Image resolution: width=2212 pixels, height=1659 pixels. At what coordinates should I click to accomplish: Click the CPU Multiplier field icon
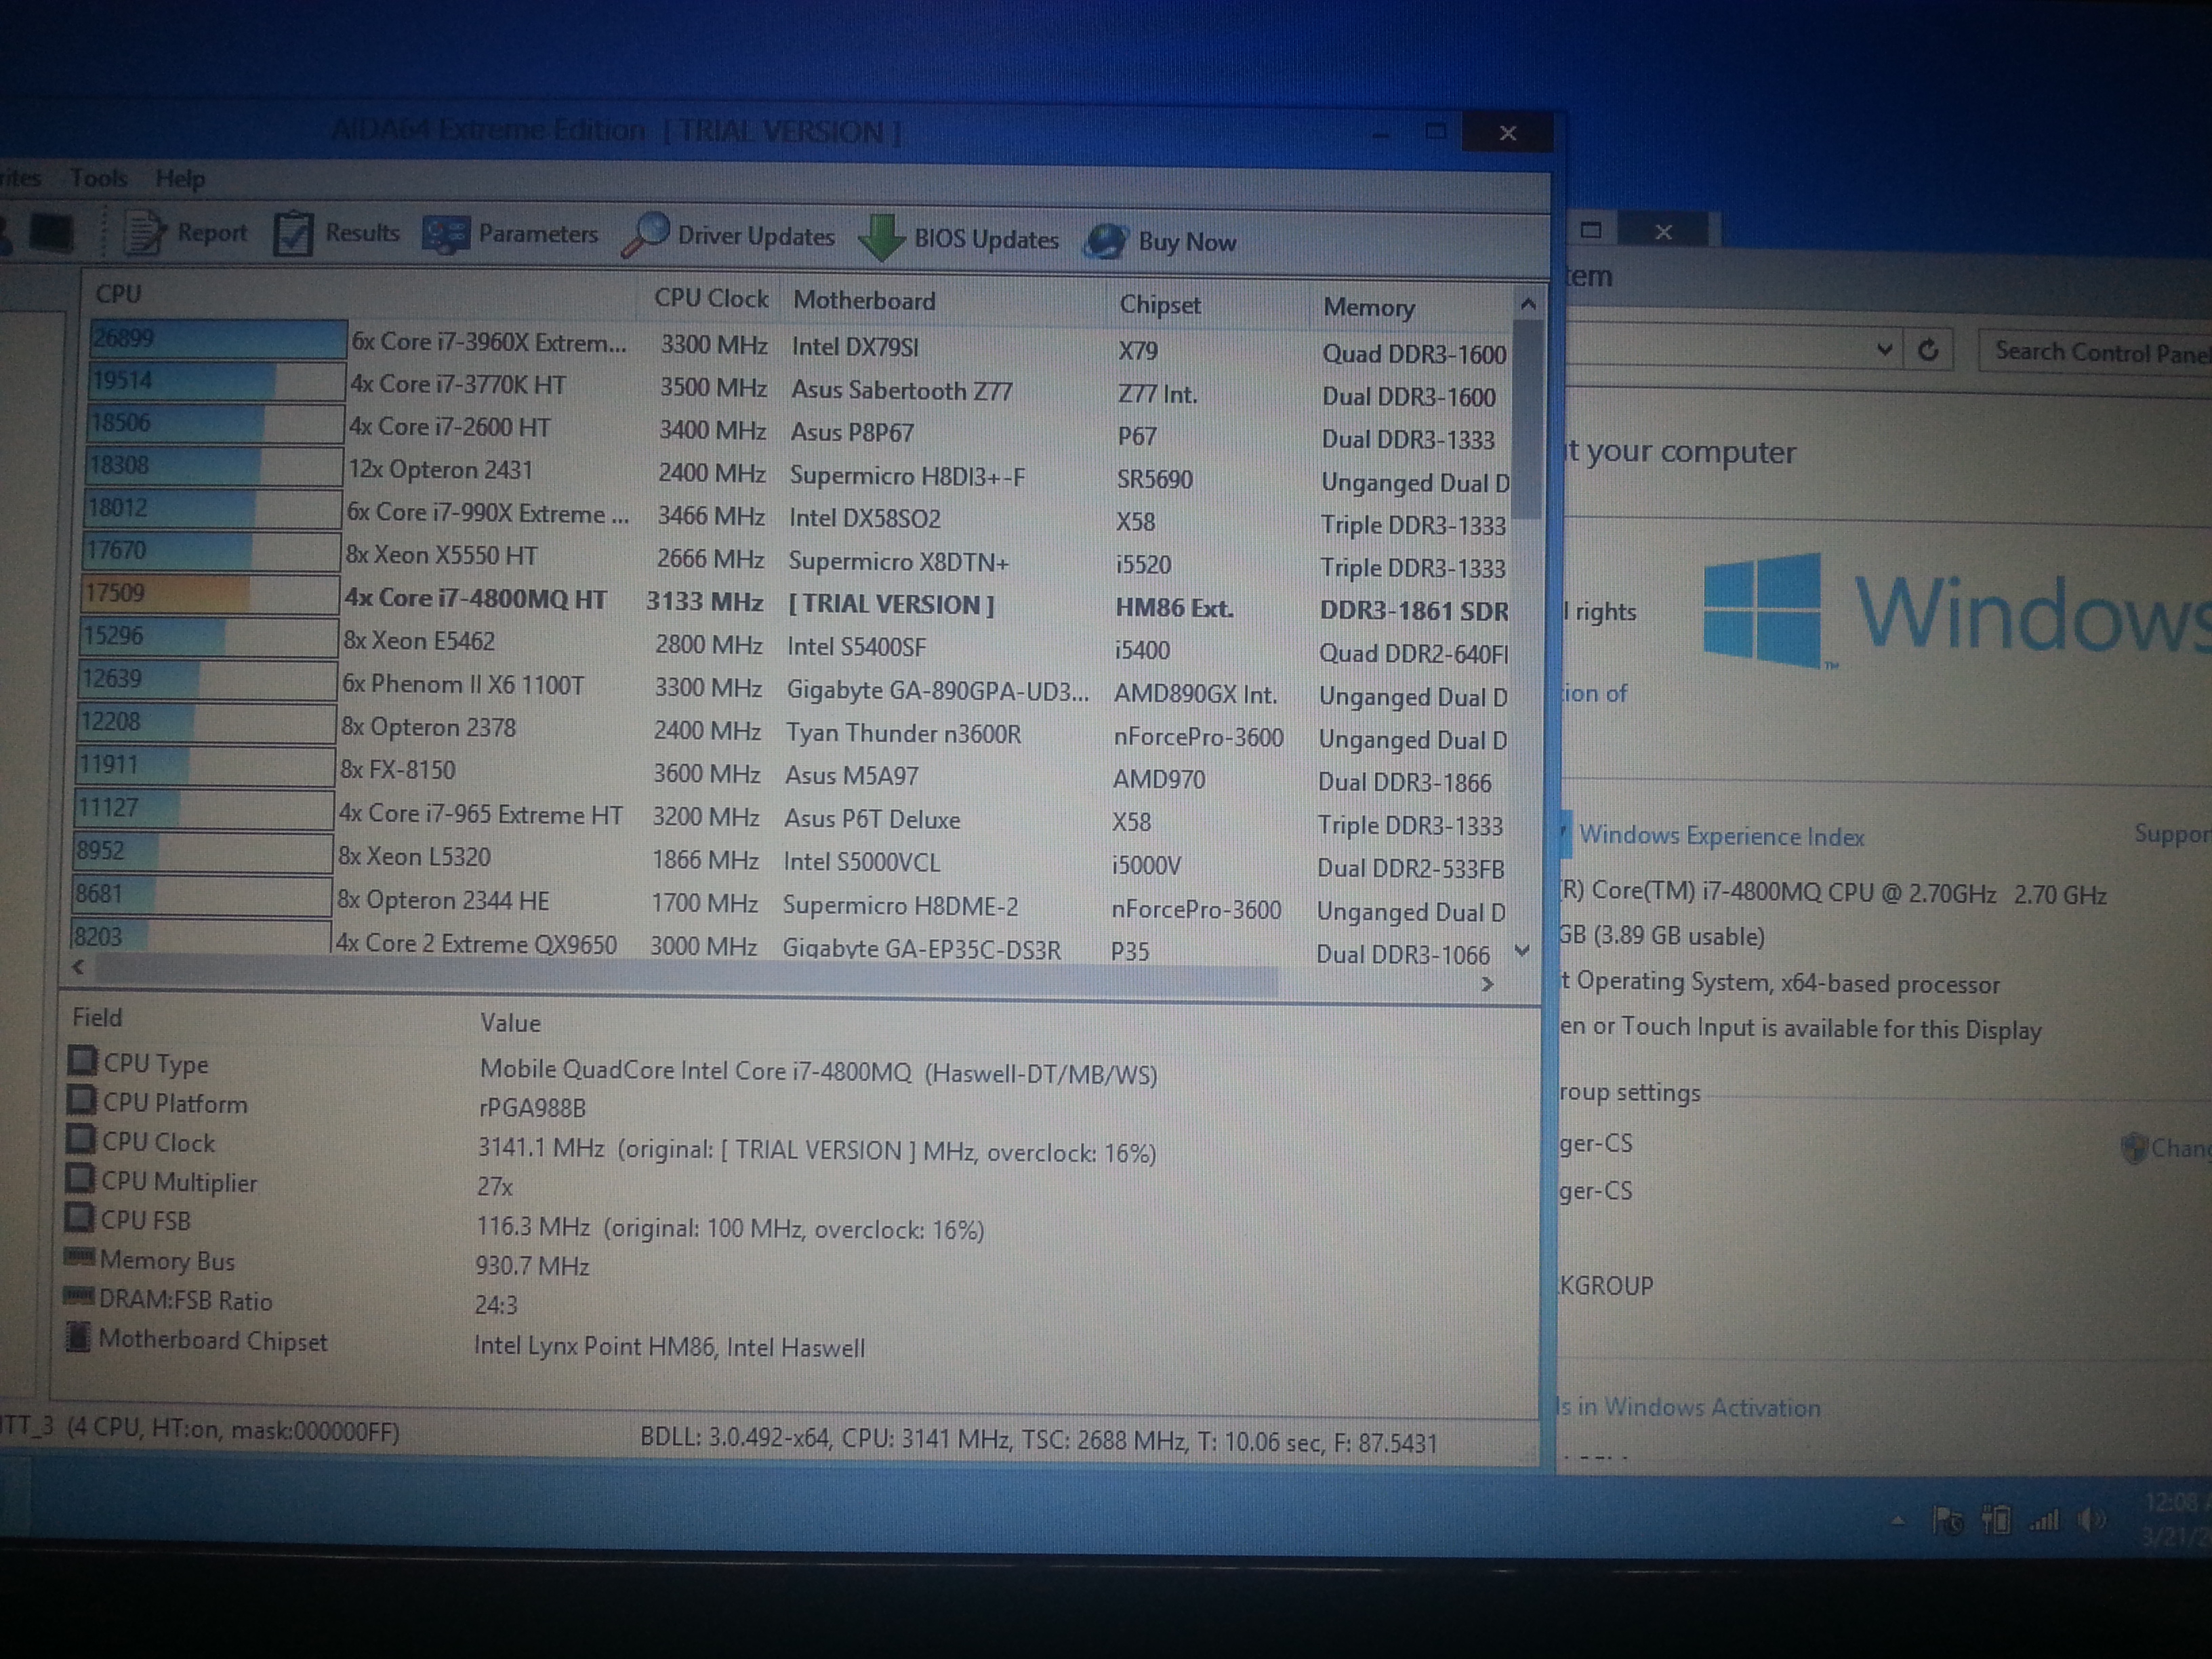(80, 1178)
